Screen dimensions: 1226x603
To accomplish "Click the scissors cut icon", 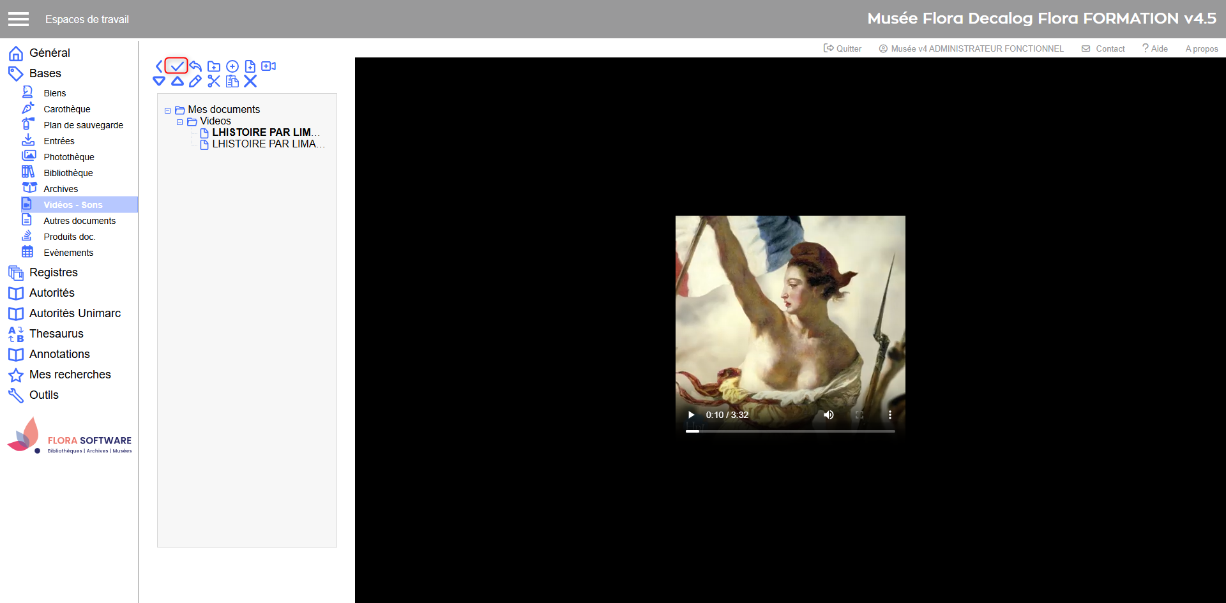I will pyautogui.click(x=214, y=81).
